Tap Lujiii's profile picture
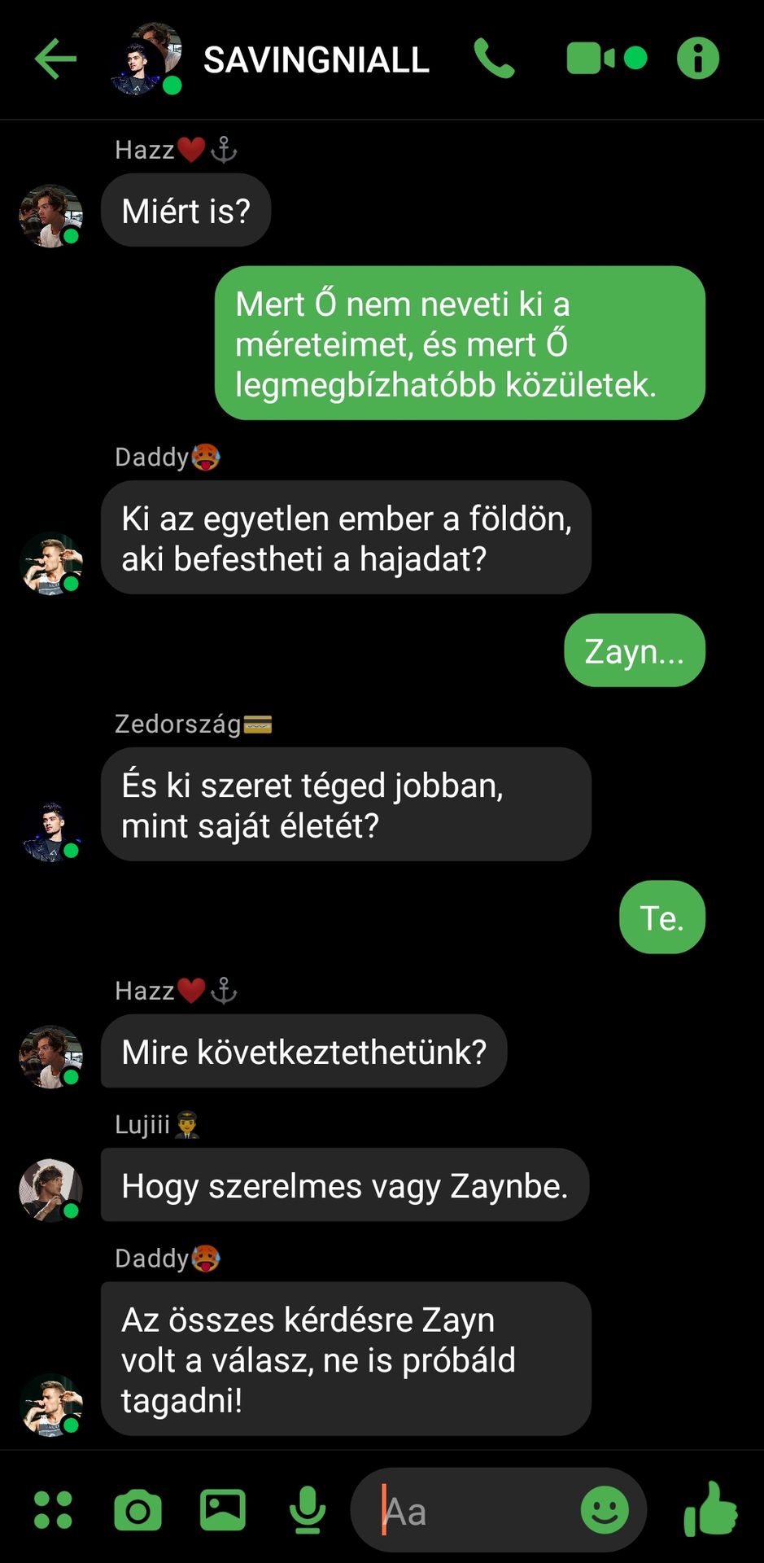Image resolution: width=764 pixels, height=1563 pixels. click(51, 1190)
